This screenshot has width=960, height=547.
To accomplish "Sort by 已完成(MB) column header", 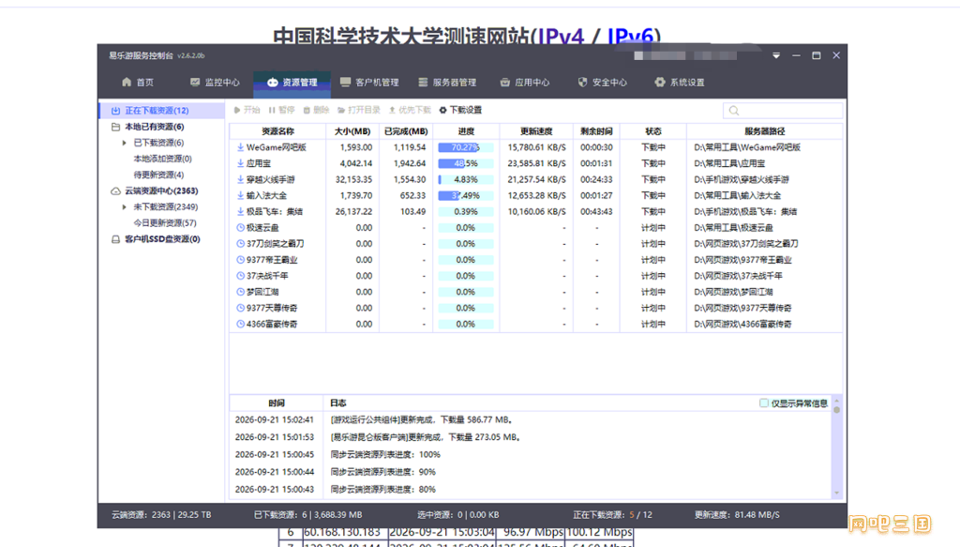I will coord(406,131).
